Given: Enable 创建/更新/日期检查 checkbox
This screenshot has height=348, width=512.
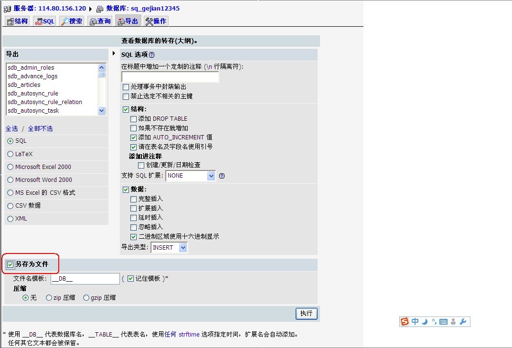Looking at the screenshot, I should coord(141,166).
